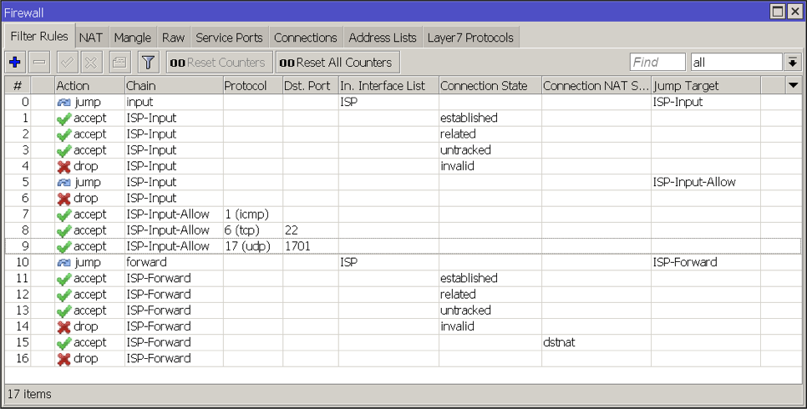
Task: Close the Firewall window
Action: pos(794,12)
